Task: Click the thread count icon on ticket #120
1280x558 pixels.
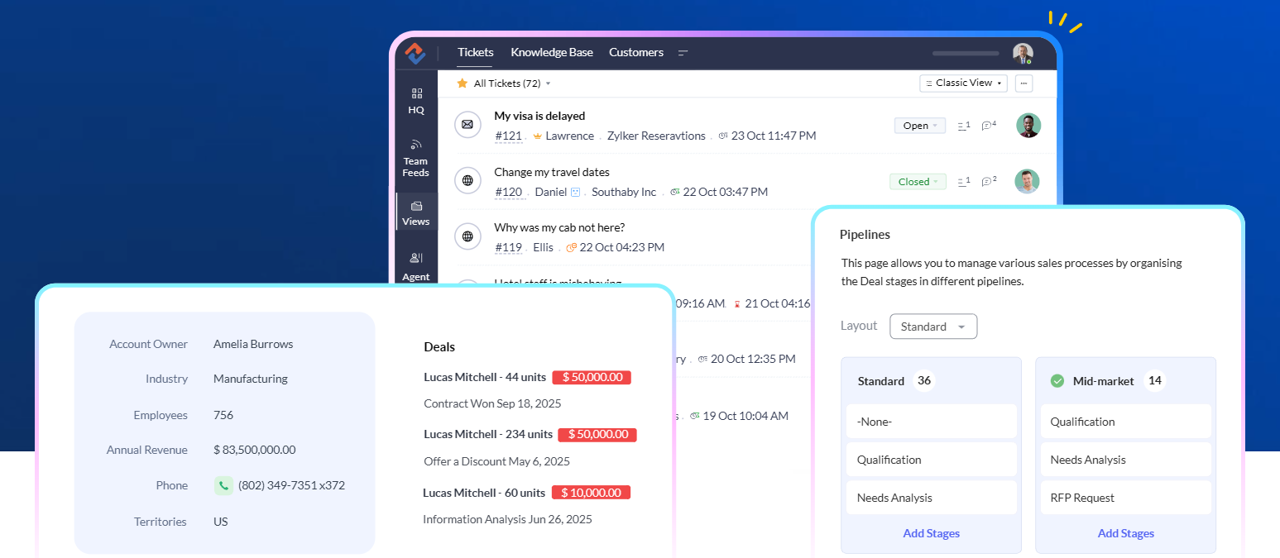Action: point(963,181)
